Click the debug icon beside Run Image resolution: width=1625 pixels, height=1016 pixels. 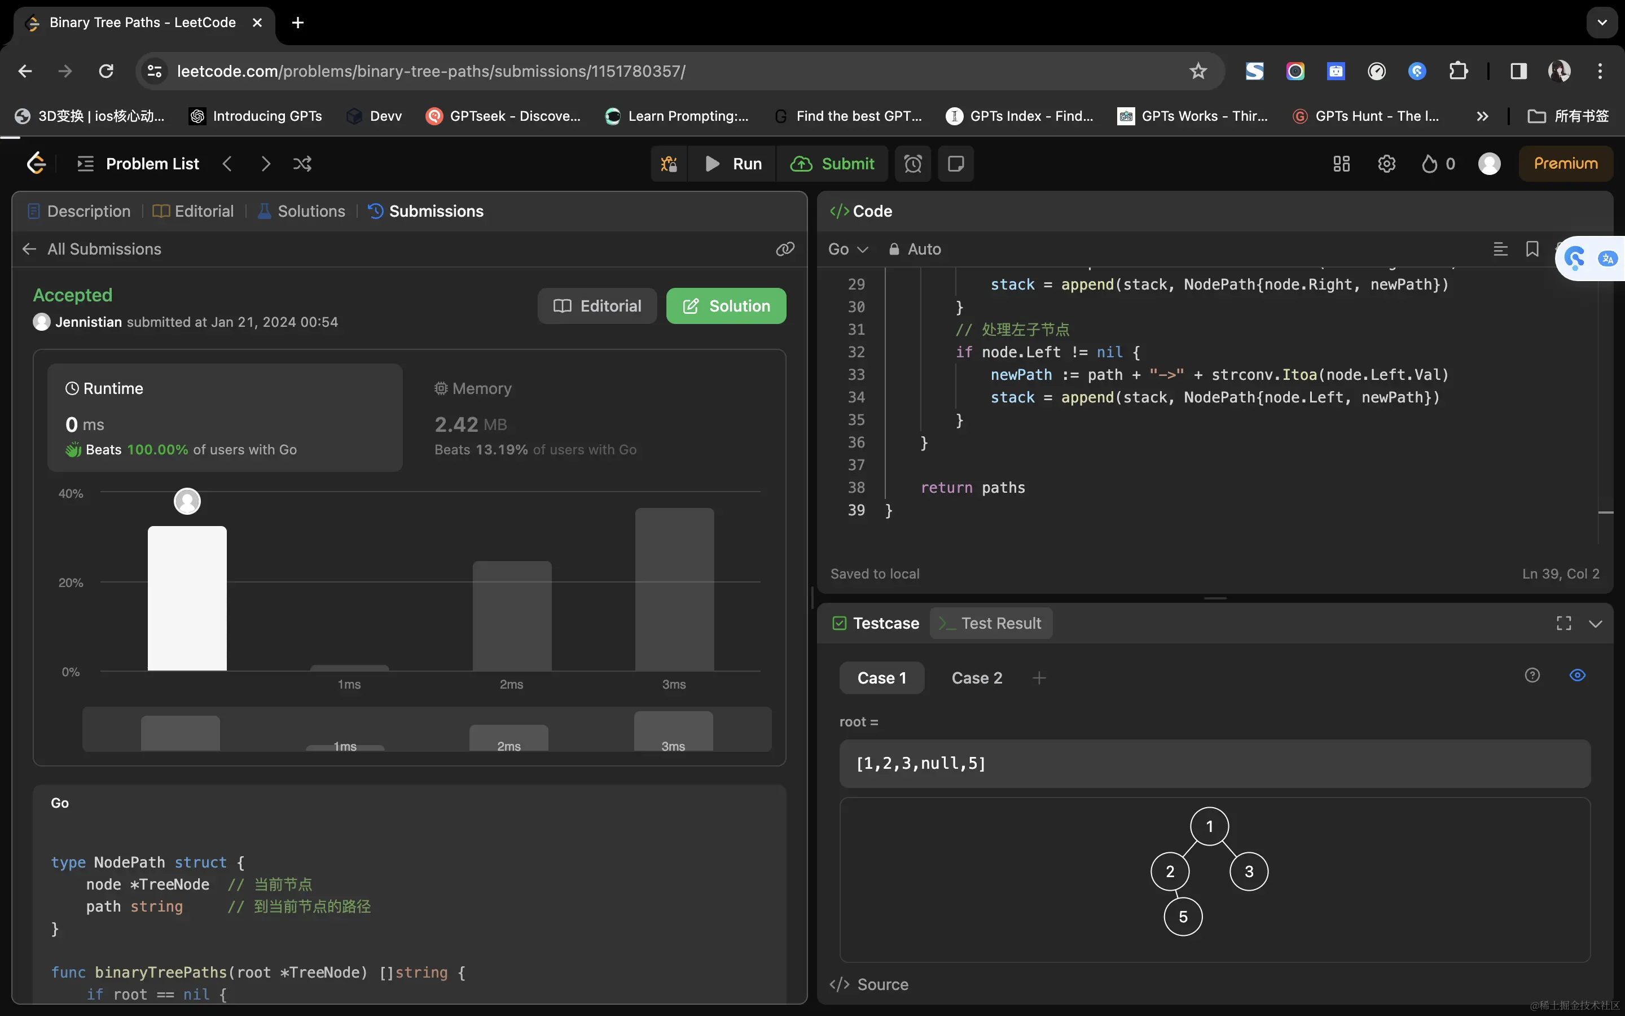(x=669, y=164)
